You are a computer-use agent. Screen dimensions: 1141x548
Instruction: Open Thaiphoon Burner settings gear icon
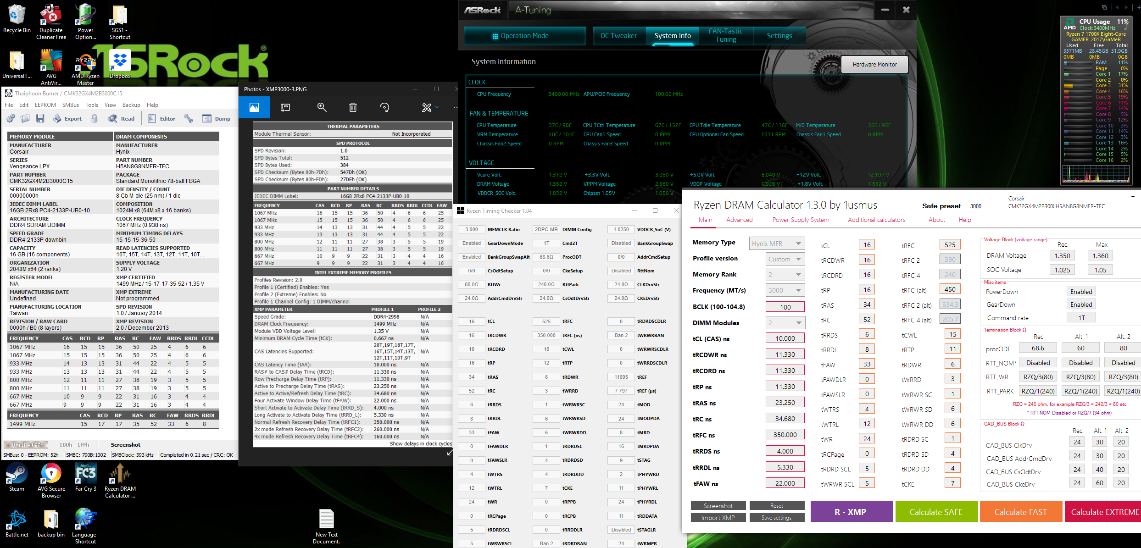[x=11, y=119]
